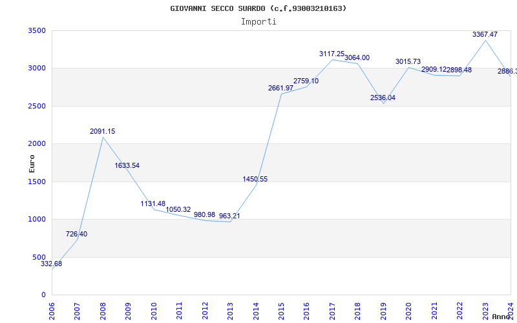Image resolution: width=517 pixels, height=323 pixels.
Task: Click data label 1131.48
Action: (153, 203)
